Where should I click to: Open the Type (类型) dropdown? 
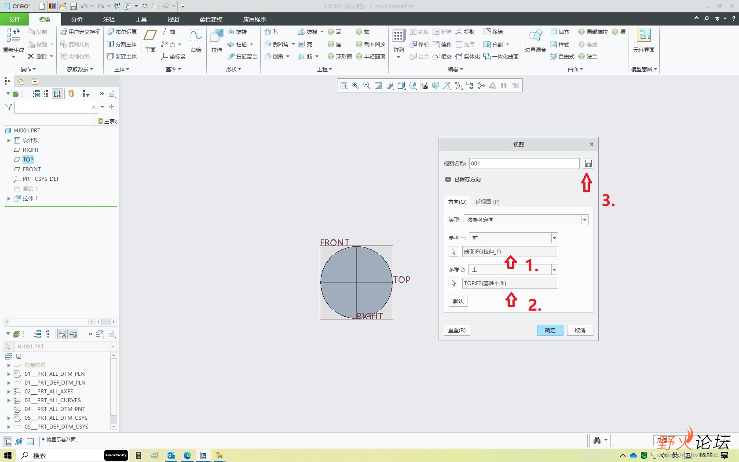click(585, 220)
